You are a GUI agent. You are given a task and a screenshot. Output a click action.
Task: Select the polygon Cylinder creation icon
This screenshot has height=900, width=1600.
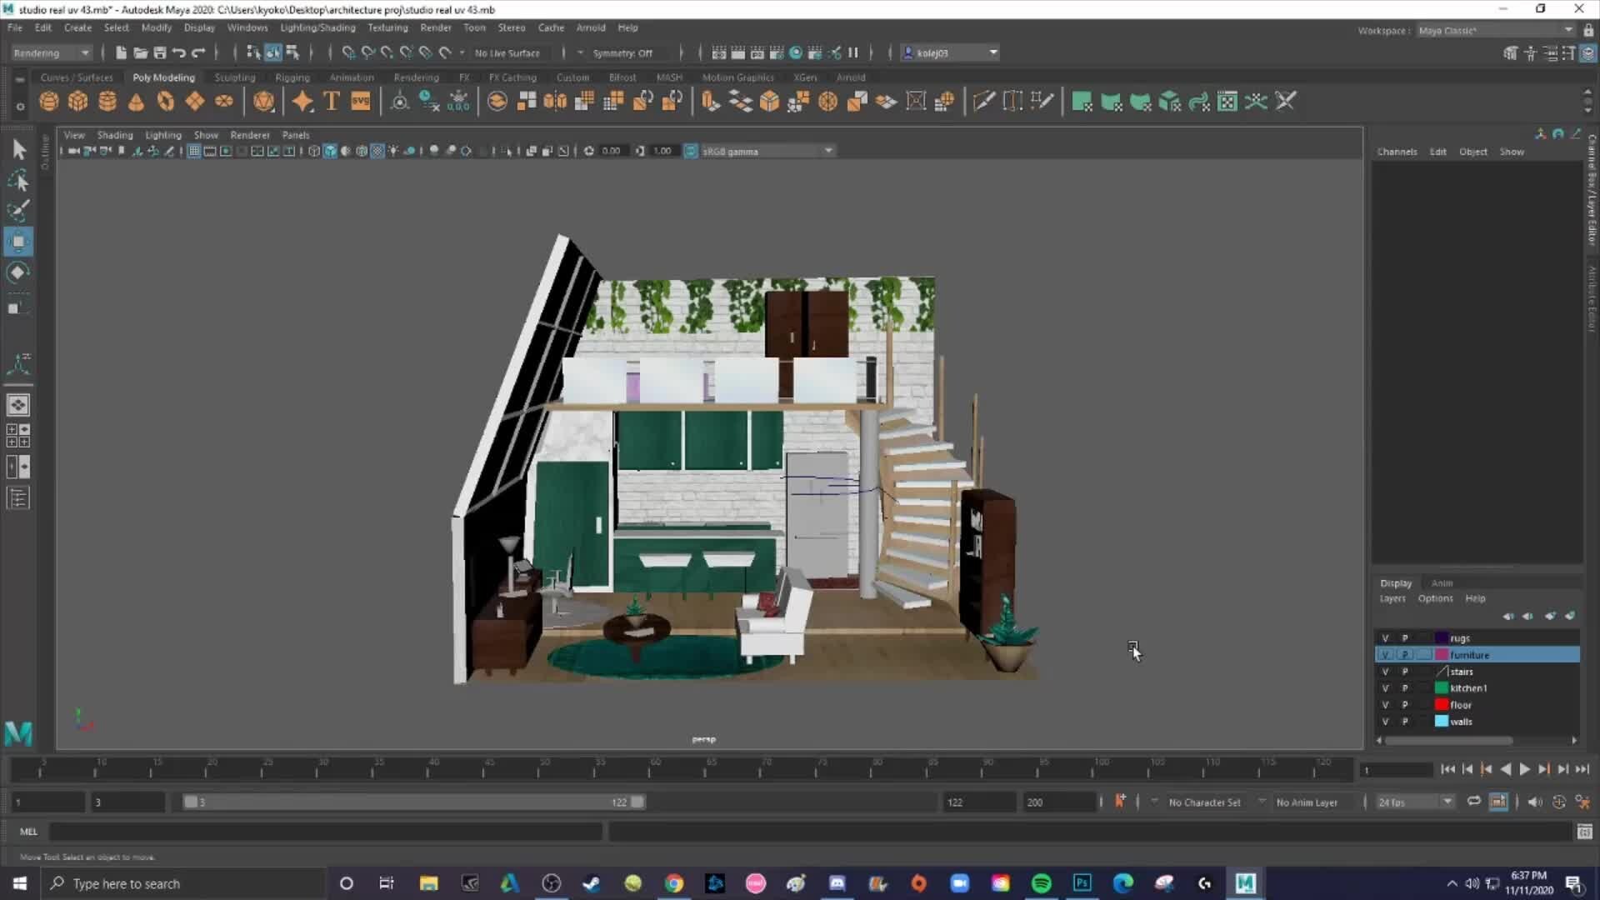tap(107, 100)
